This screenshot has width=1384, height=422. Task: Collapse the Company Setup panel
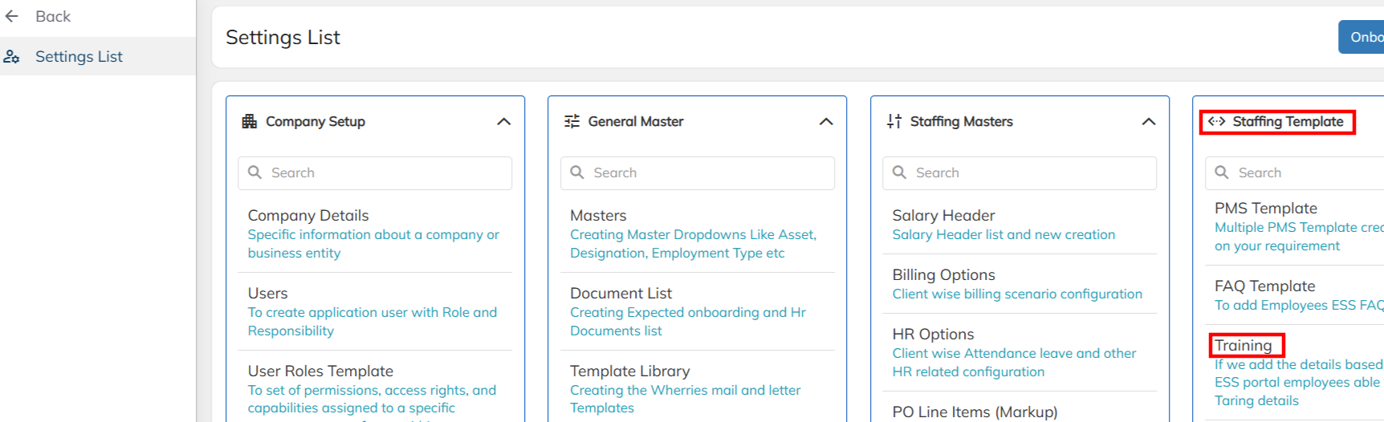(x=504, y=121)
